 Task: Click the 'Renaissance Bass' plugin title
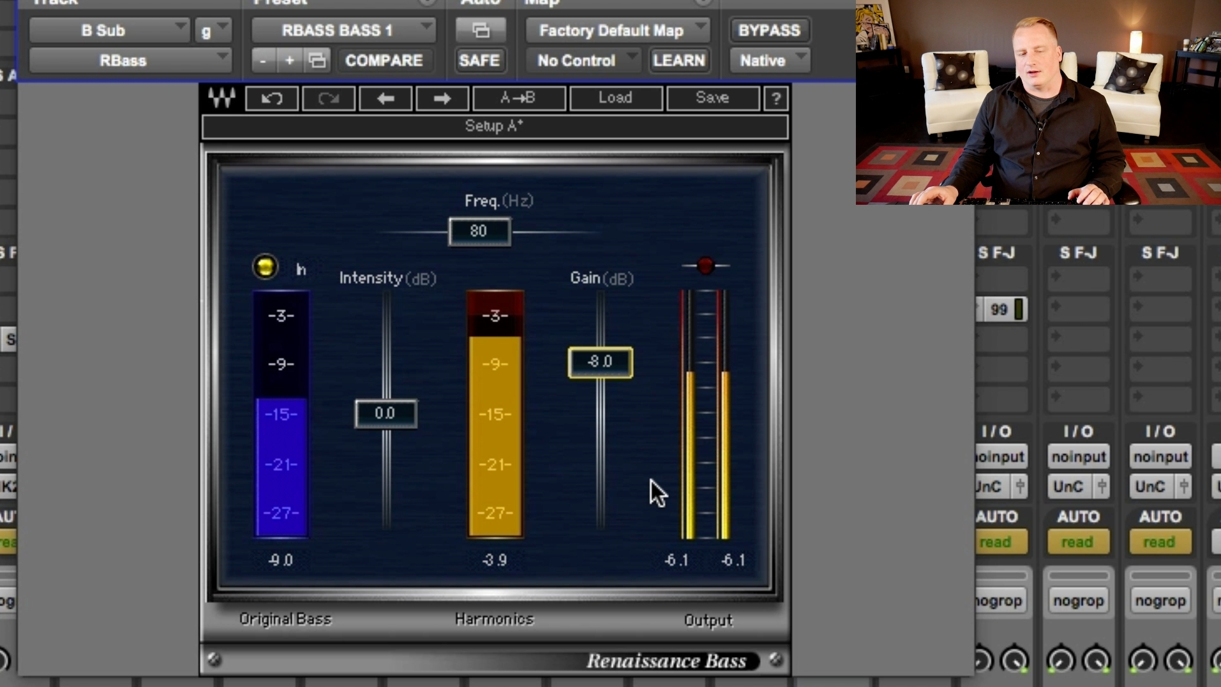[666, 661]
